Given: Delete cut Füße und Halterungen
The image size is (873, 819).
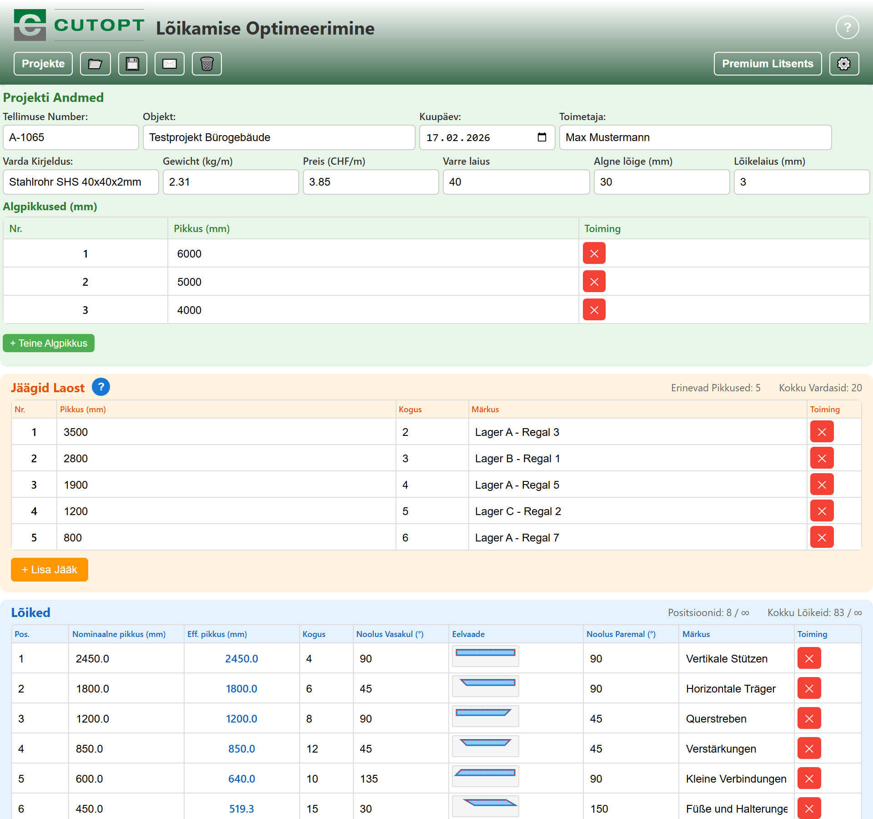Looking at the screenshot, I should [809, 809].
